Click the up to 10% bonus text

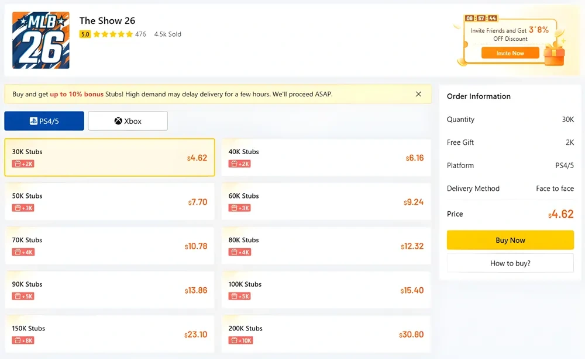click(77, 94)
